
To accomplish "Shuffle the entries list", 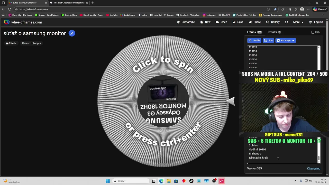I will (x=254, y=40).
